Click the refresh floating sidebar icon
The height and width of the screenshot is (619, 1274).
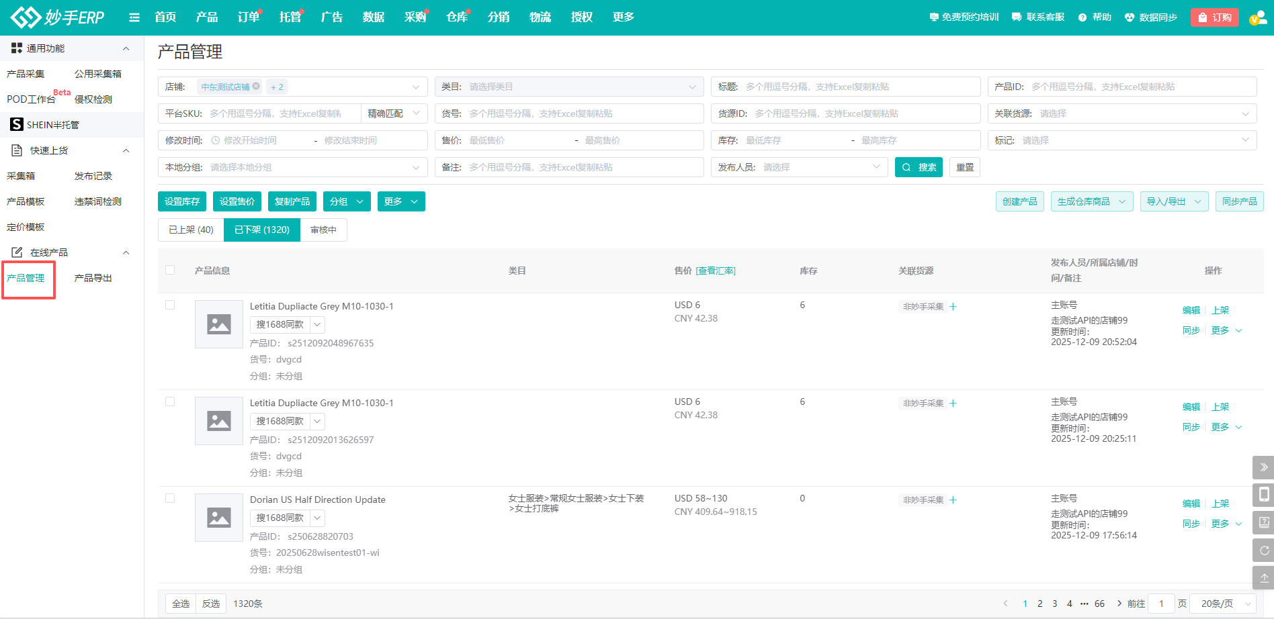click(1263, 551)
